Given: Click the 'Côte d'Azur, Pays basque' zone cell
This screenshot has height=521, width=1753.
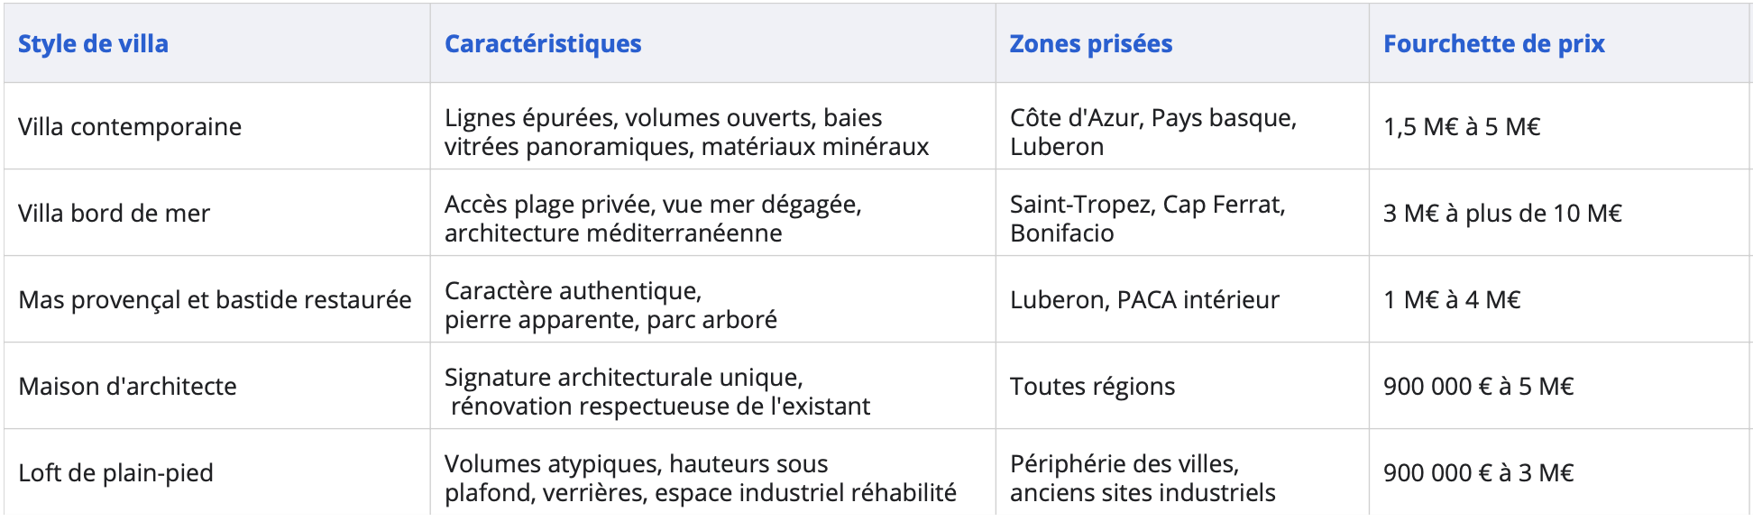Looking at the screenshot, I should (1182, 126).
